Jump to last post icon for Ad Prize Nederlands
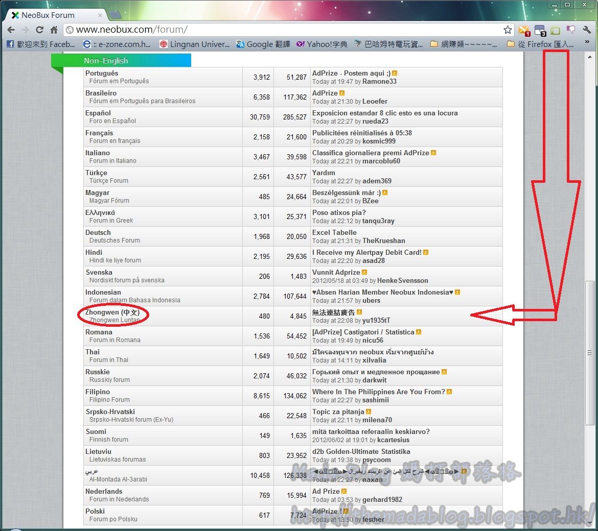 tap(343, 491)
